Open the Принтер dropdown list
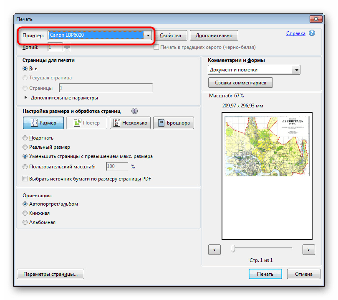 pyautogui.click(x=148, y=35)
